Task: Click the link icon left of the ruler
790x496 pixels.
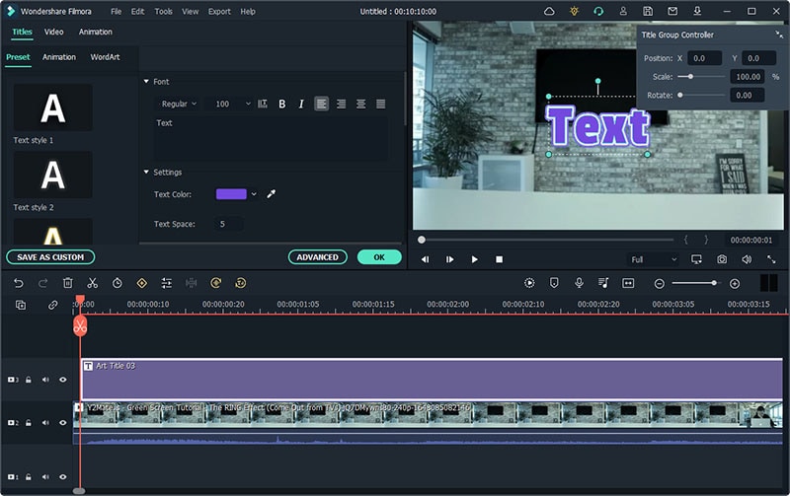Action: tap(52, 306)
